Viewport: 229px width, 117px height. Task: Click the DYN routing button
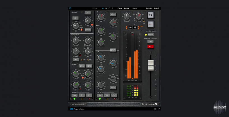tap(75, 95)
